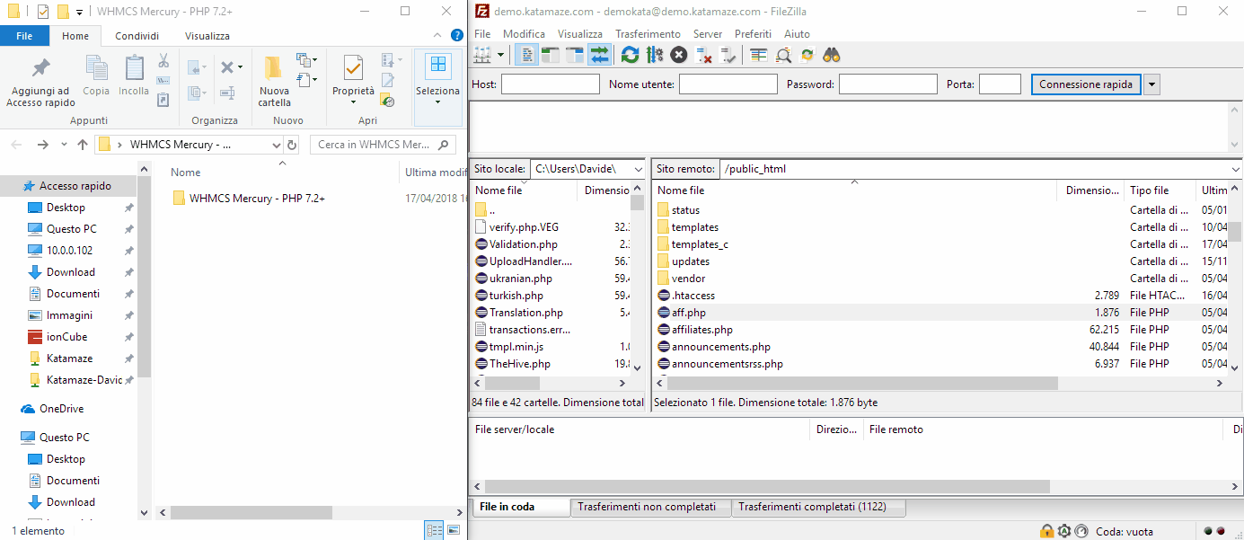Open FileZilla Modifica menu

point(524,34)
